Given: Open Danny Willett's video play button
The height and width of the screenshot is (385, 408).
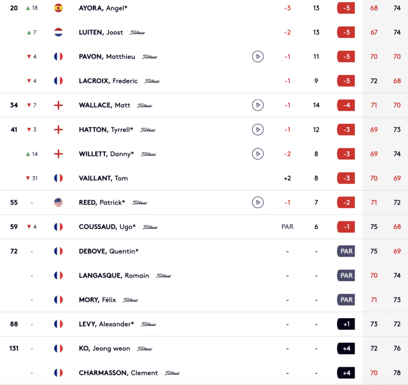Looking at the screenshot, I should pyautogui.click(x=258, y=154).
